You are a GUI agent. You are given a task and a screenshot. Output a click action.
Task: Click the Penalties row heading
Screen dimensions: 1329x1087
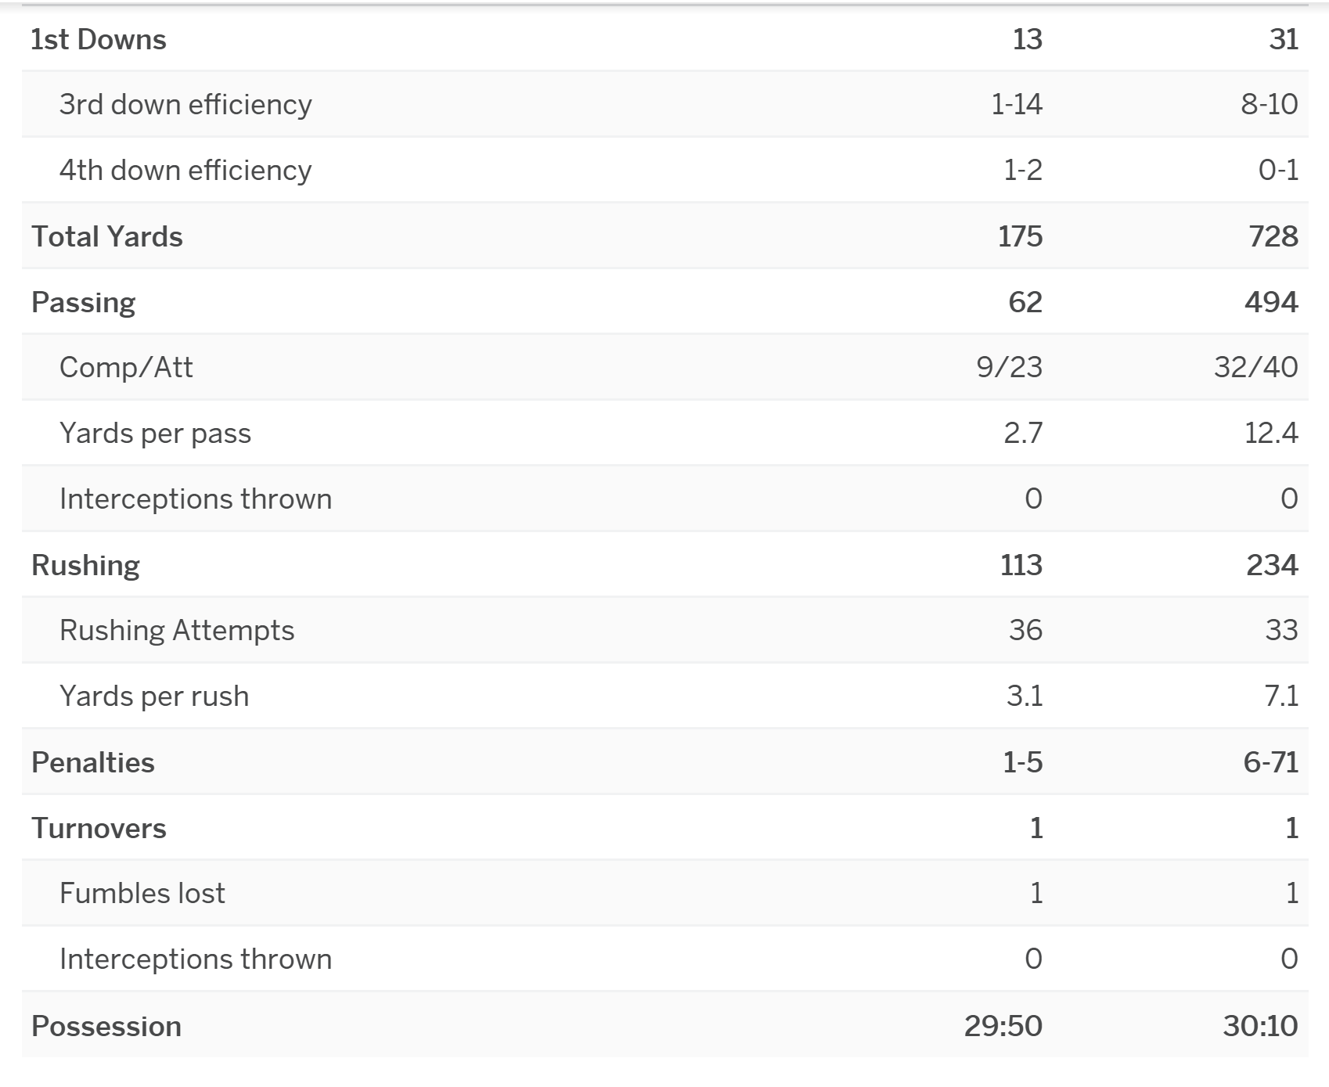point(93,762)
